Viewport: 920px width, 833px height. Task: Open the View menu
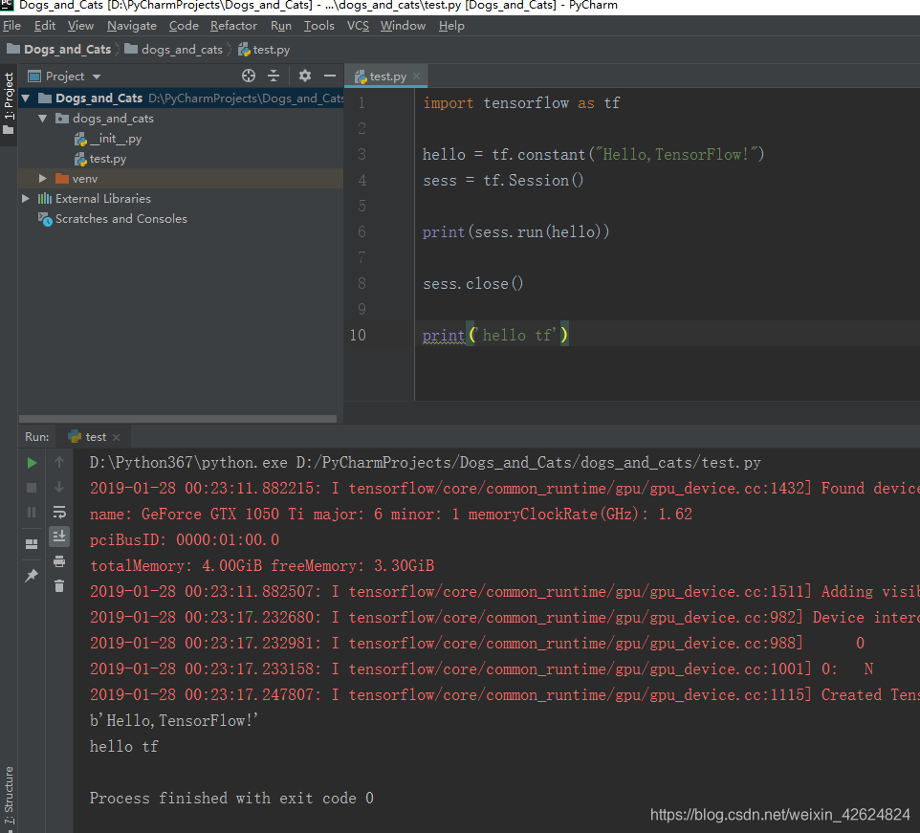click(80, 26)
